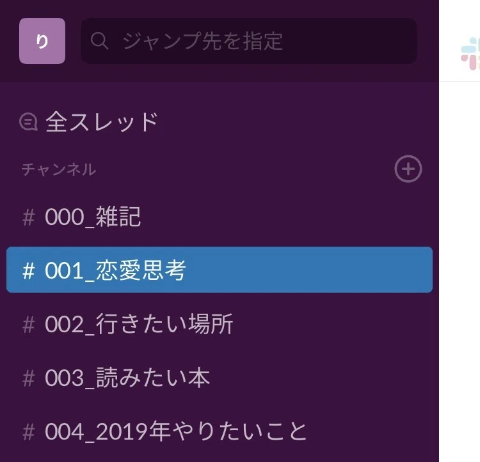Screen dimensions: 480x462
Task: Open the 004_2019年やりたいこと channel
Action: [220, 431]
